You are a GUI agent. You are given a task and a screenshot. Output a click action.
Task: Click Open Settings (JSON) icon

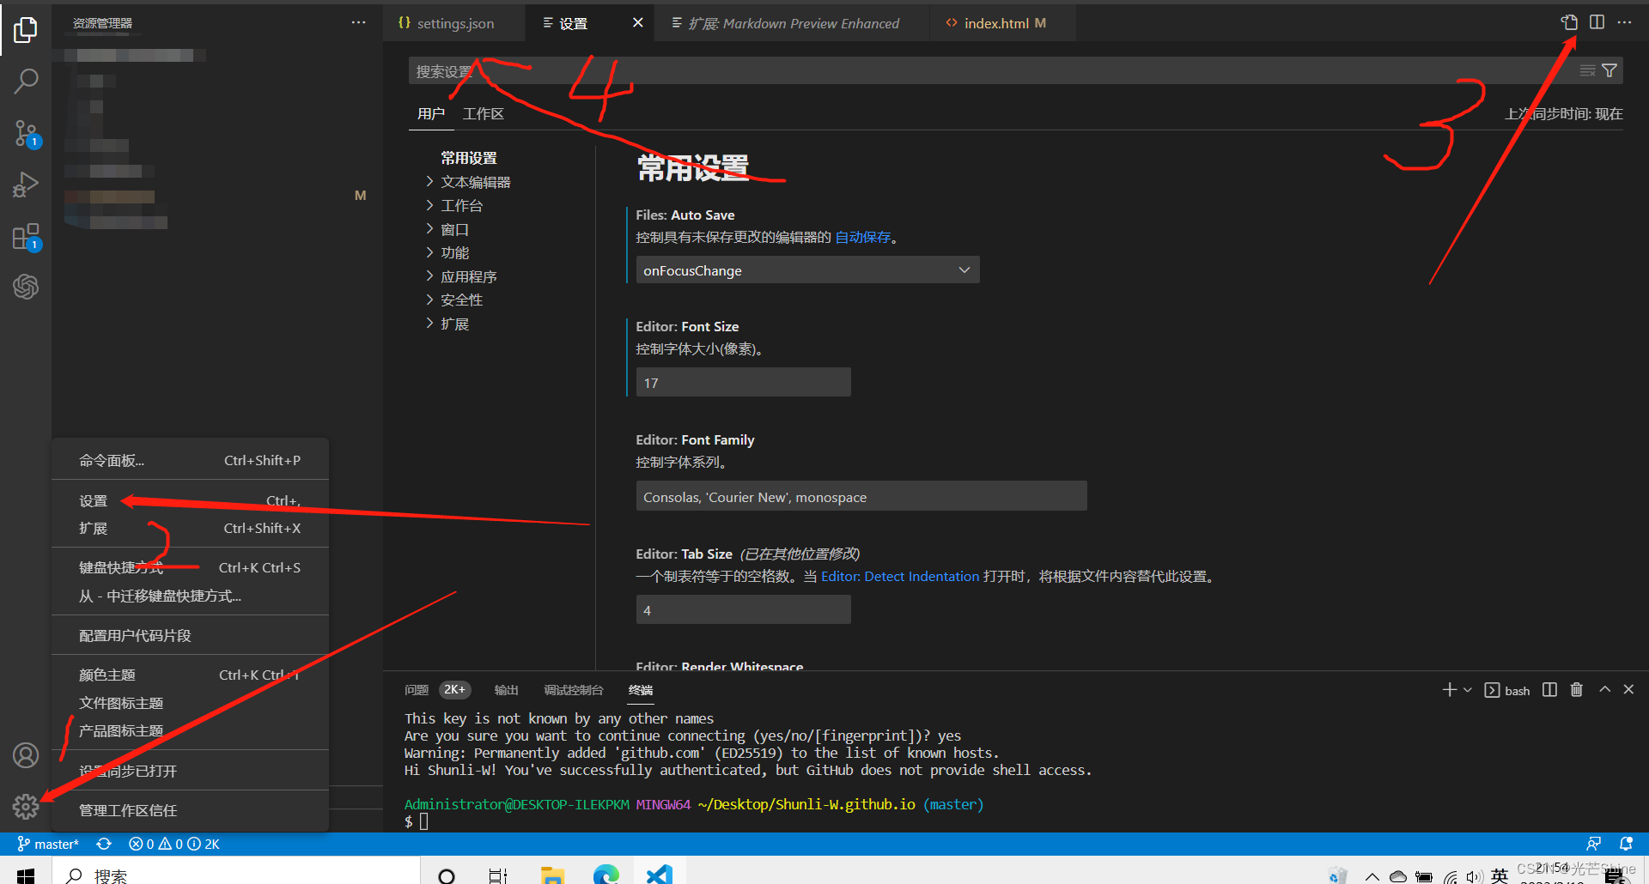click(1569, 22)
